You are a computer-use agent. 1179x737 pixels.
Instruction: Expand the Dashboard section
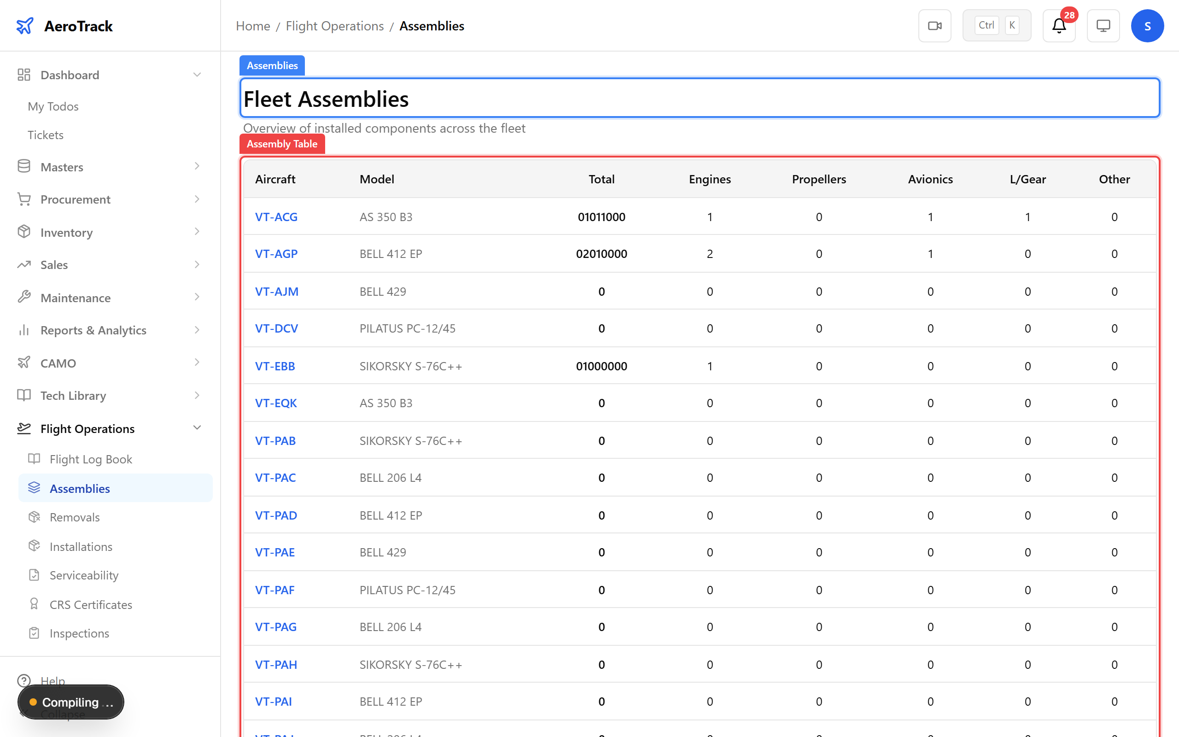point(197,74)
